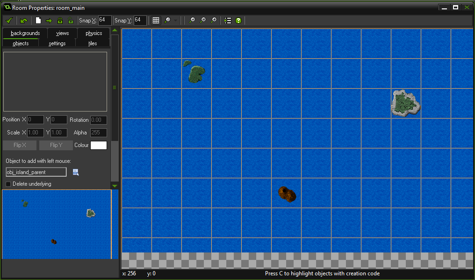
Task: Click the unlock all instances icon
Action: click(70, 21)
